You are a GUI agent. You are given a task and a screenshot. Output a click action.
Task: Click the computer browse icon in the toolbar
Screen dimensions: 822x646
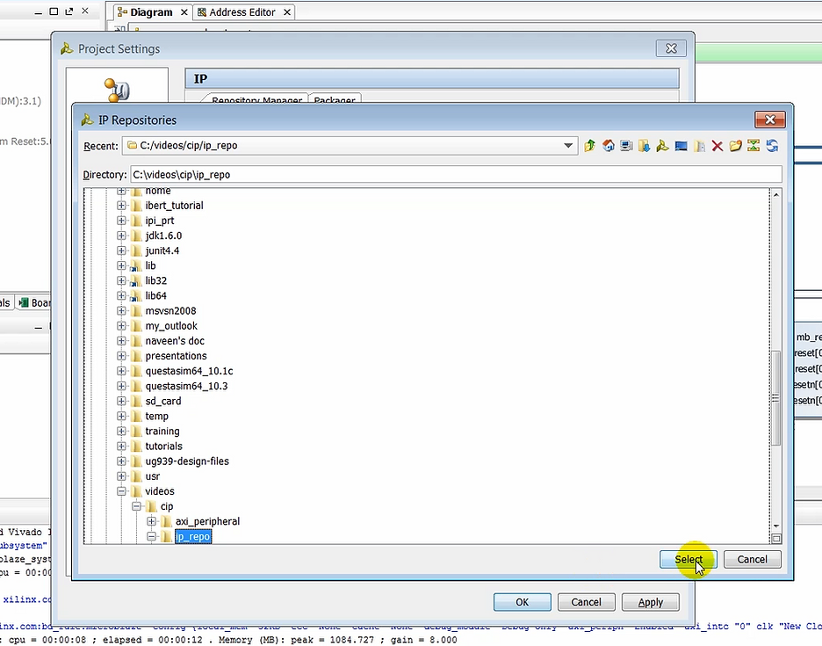tap(626, 146)
